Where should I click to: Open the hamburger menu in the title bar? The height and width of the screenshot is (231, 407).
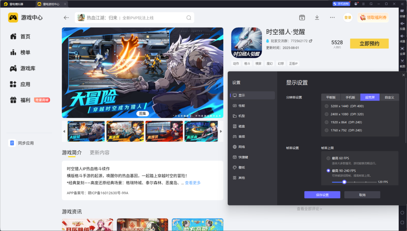pyautogui.click(x=363, y=4)
